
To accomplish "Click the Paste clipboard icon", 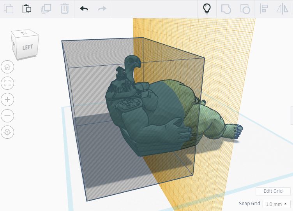I will (27, 9).
